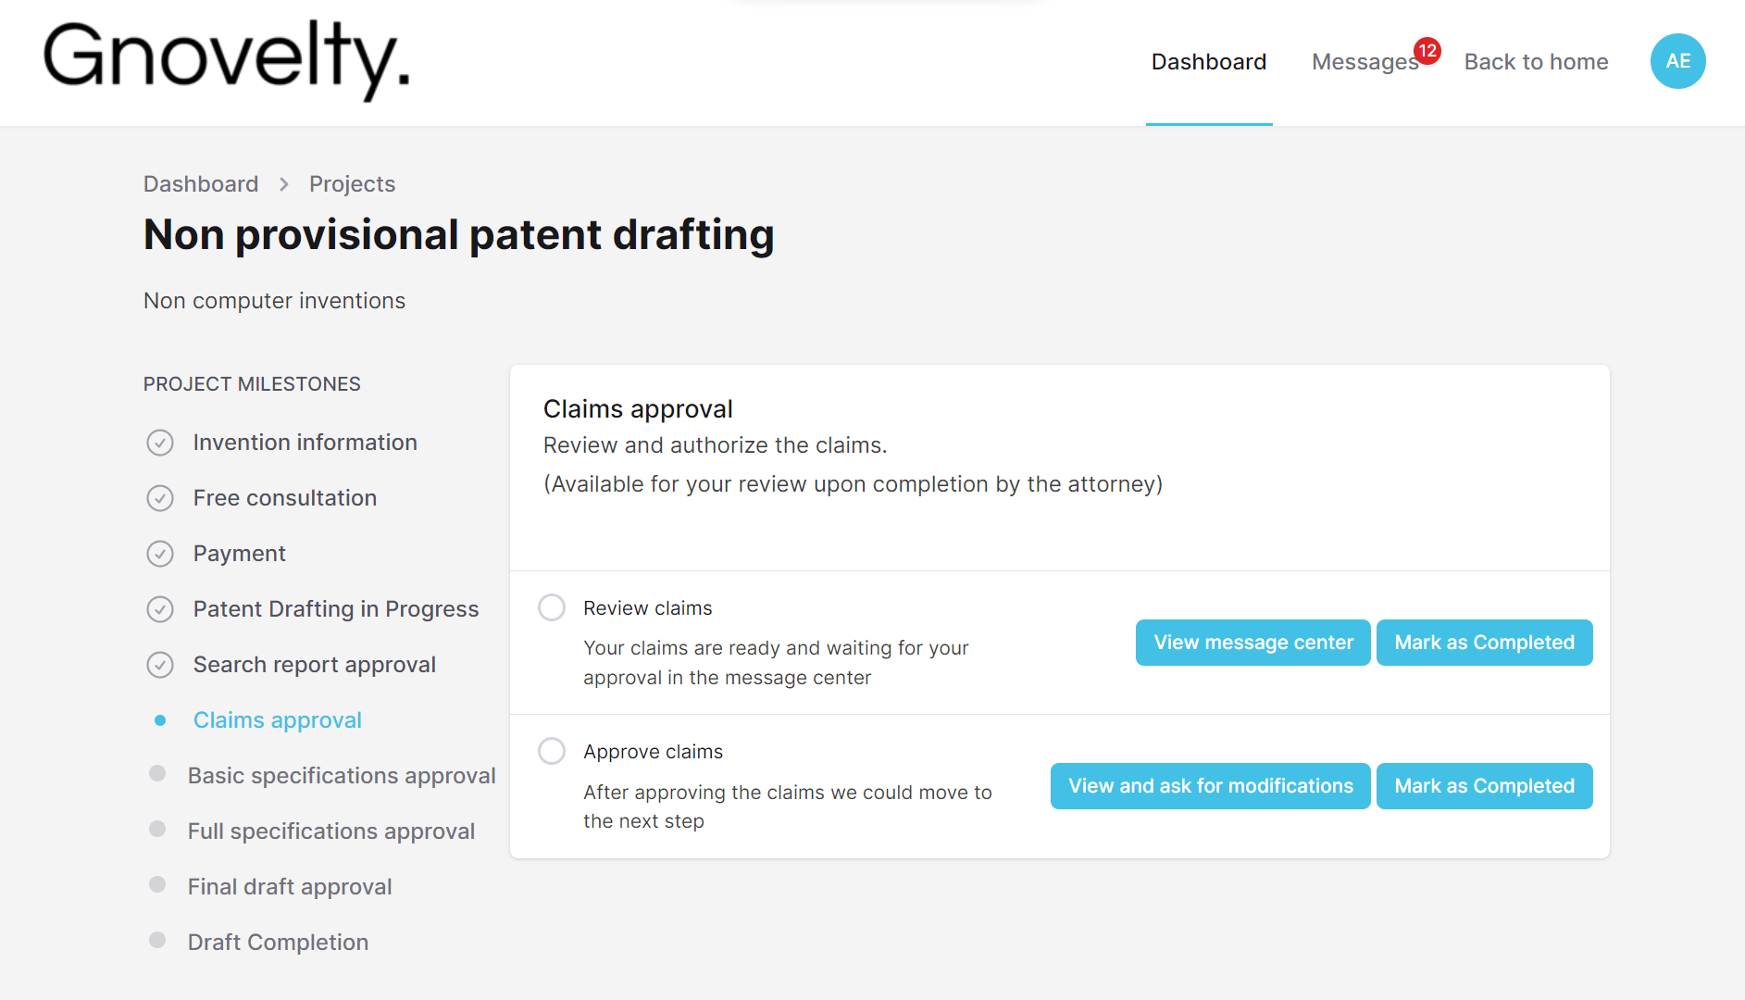
Task: Open the Messages section
Action: (x=1366, y=61)
